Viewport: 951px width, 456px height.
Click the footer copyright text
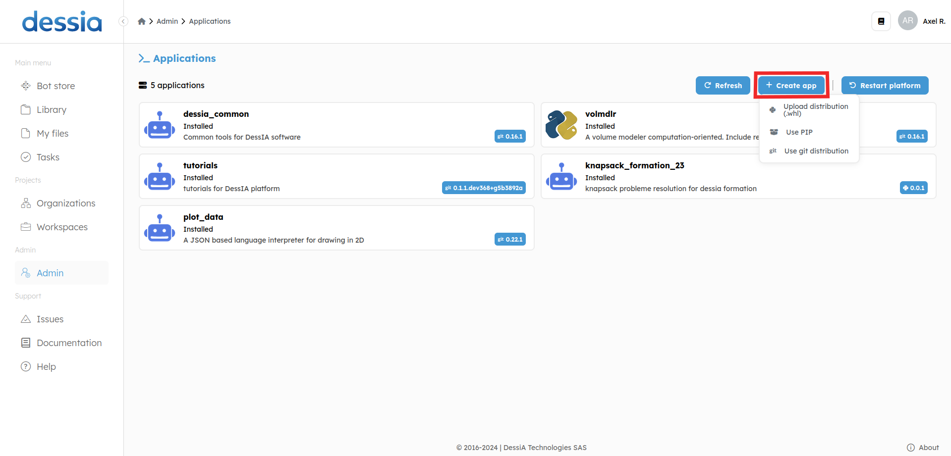tap(521, 448)
